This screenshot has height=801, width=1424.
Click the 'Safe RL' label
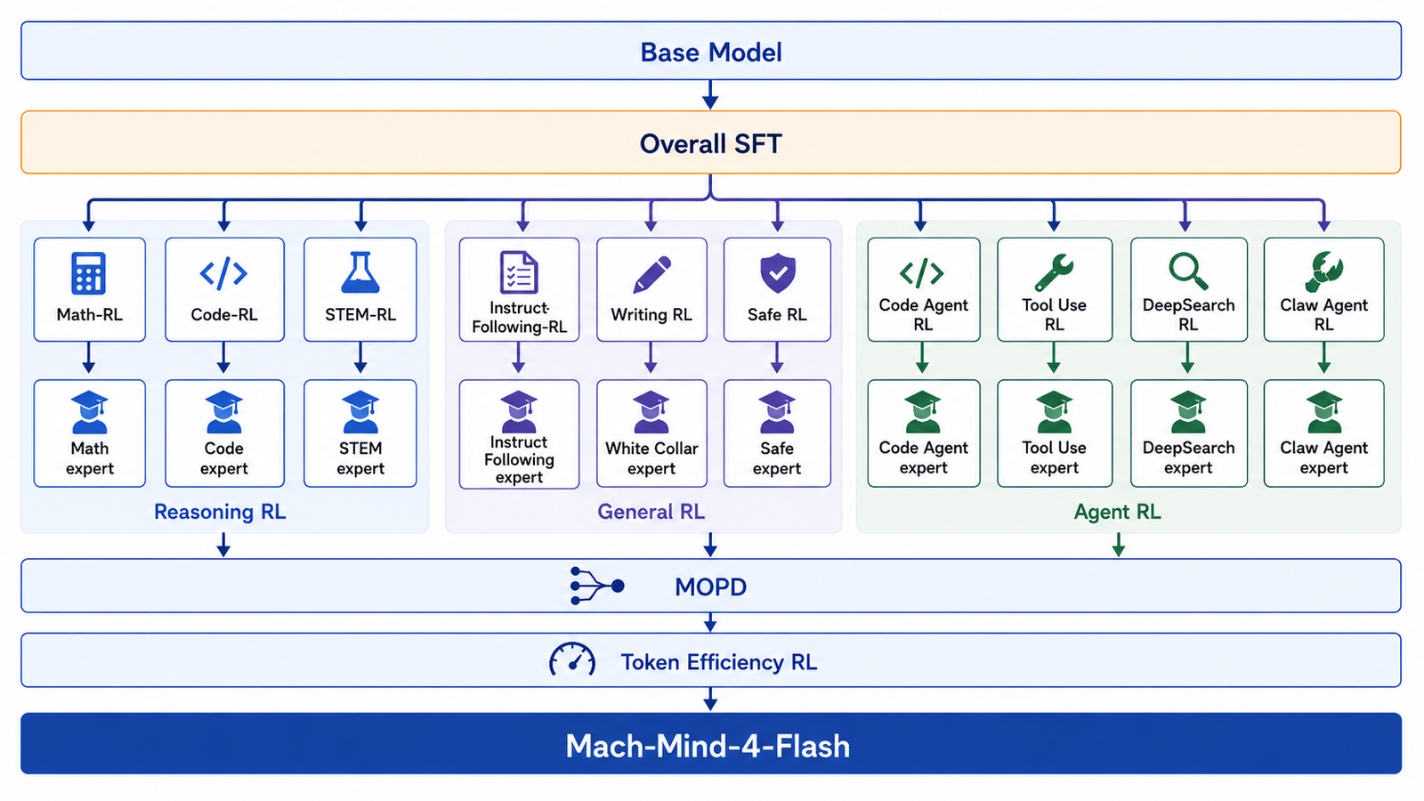pyautogui.click(x=777, y=315)
